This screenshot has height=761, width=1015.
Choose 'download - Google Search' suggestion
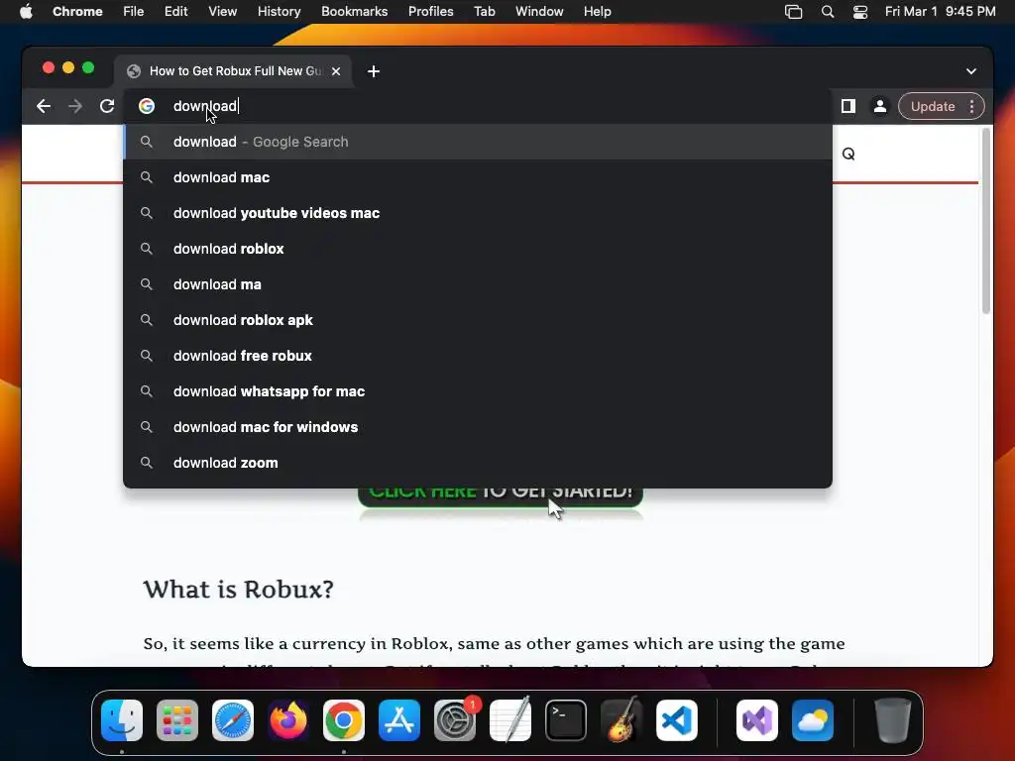(x=478, y=142)
